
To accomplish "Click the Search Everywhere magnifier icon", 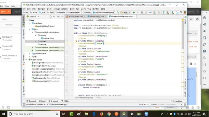I will point(181,12).
